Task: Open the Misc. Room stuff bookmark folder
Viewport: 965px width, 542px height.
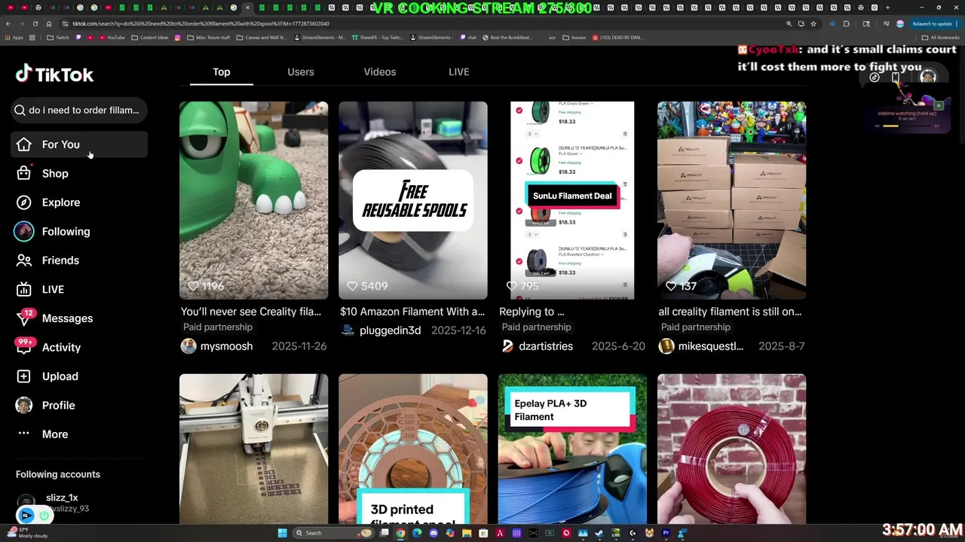Action: 208,38
